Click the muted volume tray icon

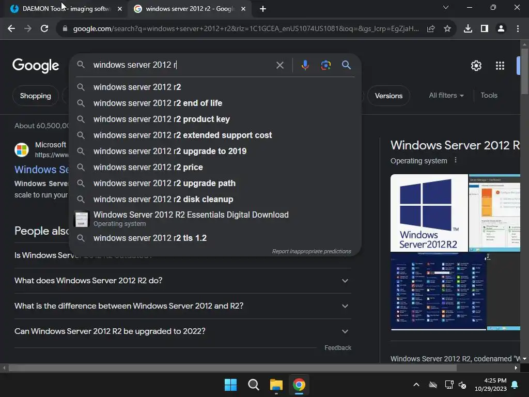pos(462,385)
